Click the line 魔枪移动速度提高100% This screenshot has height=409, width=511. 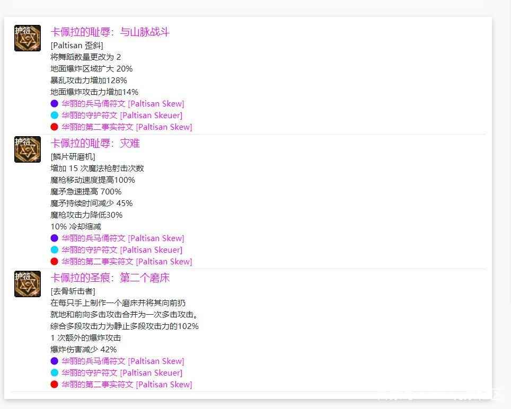point(93,180)
